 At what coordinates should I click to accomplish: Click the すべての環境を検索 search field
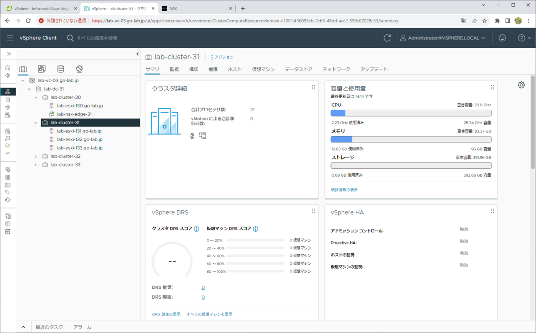(x=97, y=38)
